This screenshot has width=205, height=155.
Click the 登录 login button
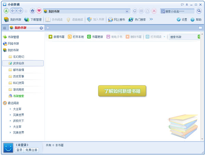click(19, 150)
